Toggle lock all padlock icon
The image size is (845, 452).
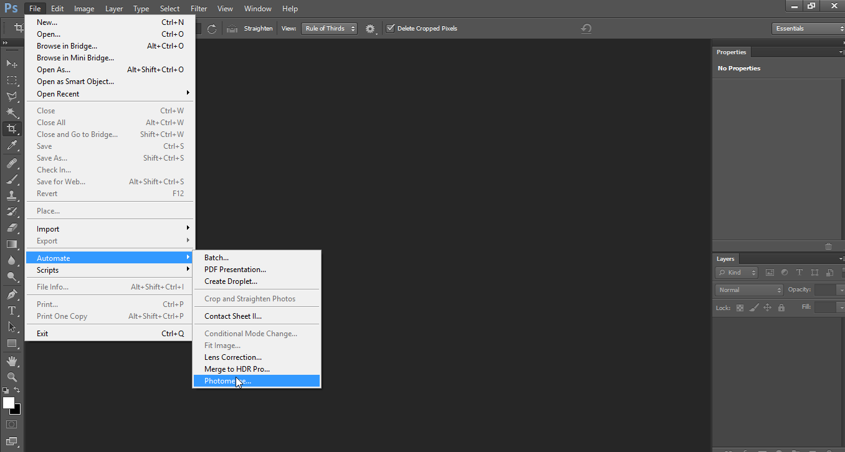click(781, 308)
